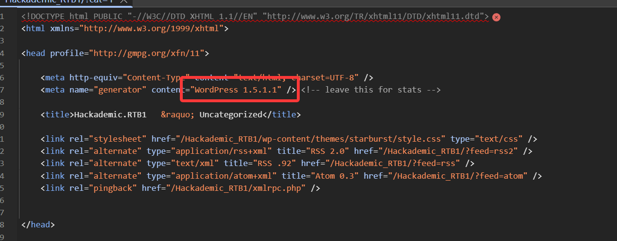Click the Hackademic.RTB1 title text
Screen dimensions: 617x241
pos(110,114)
